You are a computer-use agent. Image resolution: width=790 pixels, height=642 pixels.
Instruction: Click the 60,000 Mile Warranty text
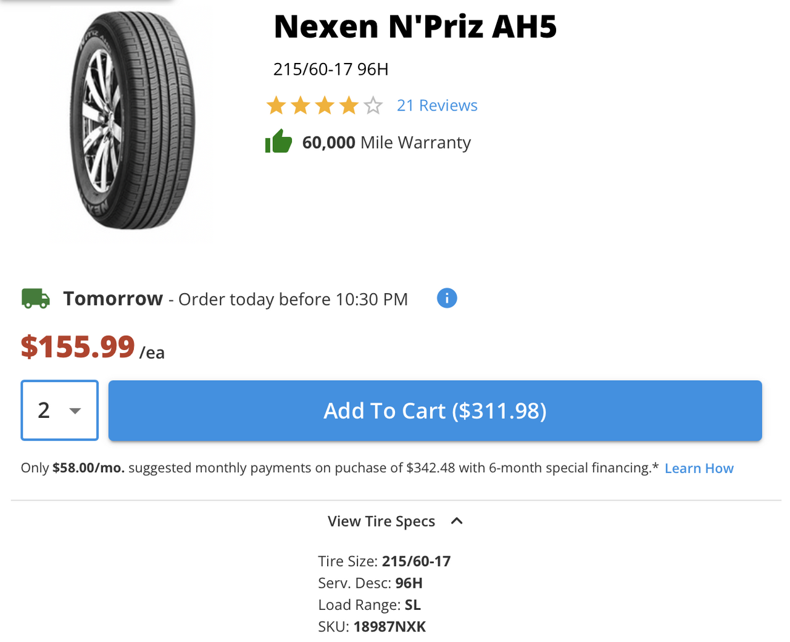click(386, 143)
